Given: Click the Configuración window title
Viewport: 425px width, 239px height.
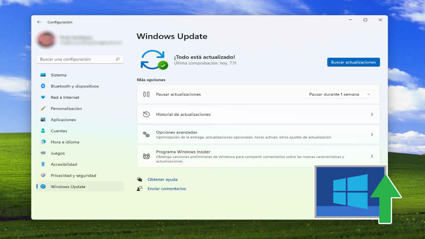Looking at the screenshot, I should pyautogui.click(x=60, y=22).
